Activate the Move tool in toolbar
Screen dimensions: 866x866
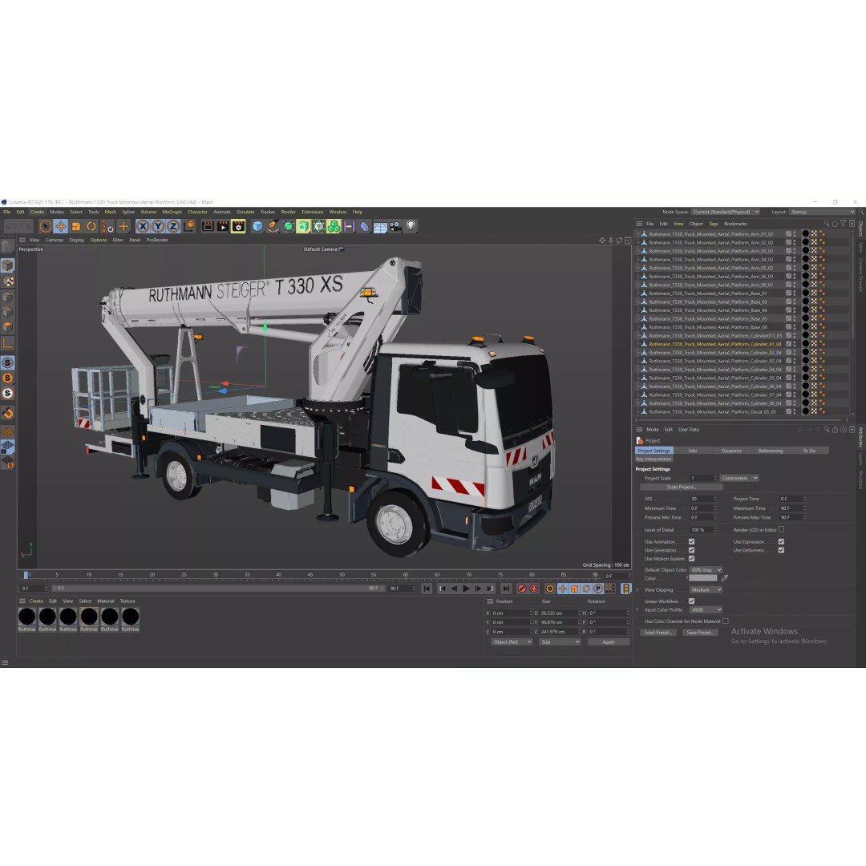[61, 226]
